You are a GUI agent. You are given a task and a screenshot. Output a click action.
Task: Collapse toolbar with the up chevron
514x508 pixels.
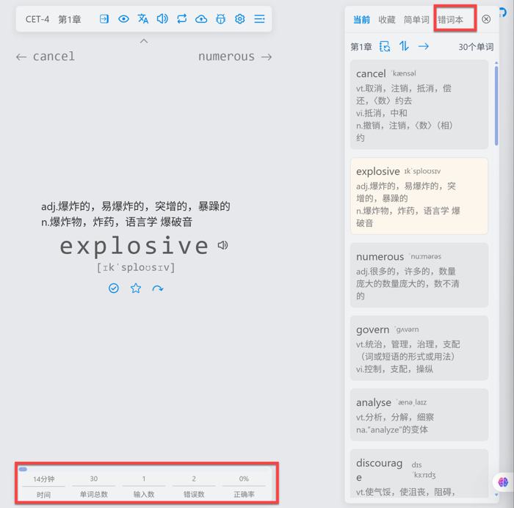click(x=144, y=41)
